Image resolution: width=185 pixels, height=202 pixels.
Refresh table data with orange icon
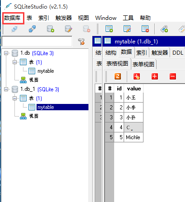[118, 76]
